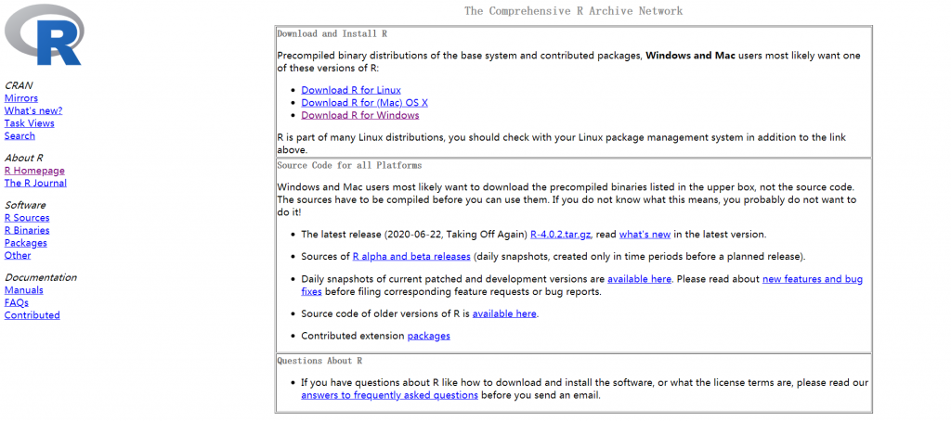The width and height of the screenshot is (951, 421).
Task: Open Contributed documentation link
Action: 33,315
